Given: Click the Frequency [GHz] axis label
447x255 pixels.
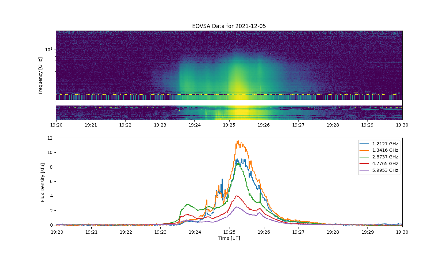Looking at the screenshot, I should click(x=41, y=76).
